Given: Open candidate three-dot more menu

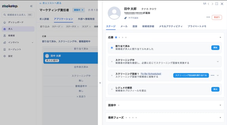Looking at the screenshot, I should click(208, 17).
